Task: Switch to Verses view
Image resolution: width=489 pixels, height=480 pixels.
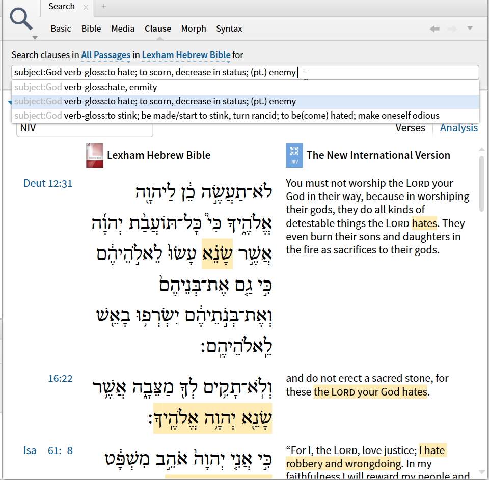Action: [x=410, y=128]
